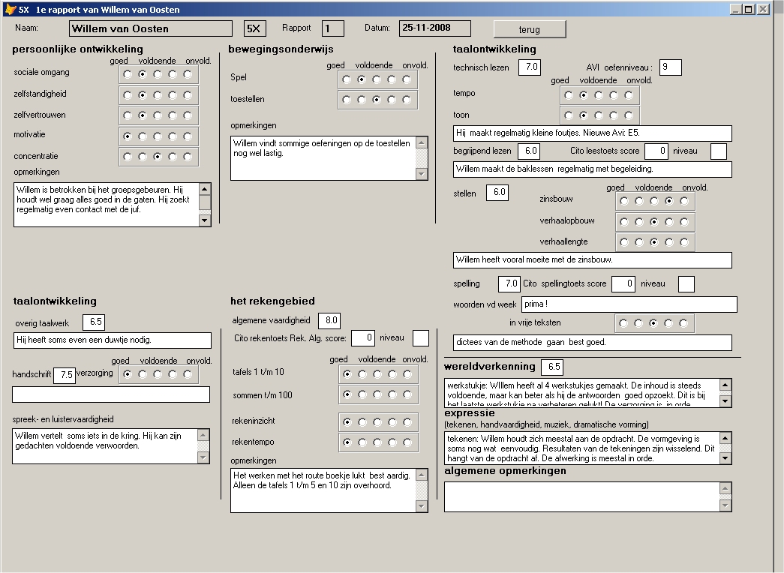Select last 'onvold.' radio for rekentempo
The image size is (784, 573).
pos(407,442)
